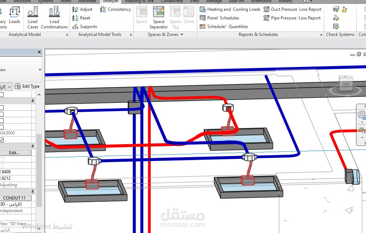The height and width of the screenshot is (233, 366).
Task: Select the Adjust analytical model tool
Action: [x=83, y=9]
